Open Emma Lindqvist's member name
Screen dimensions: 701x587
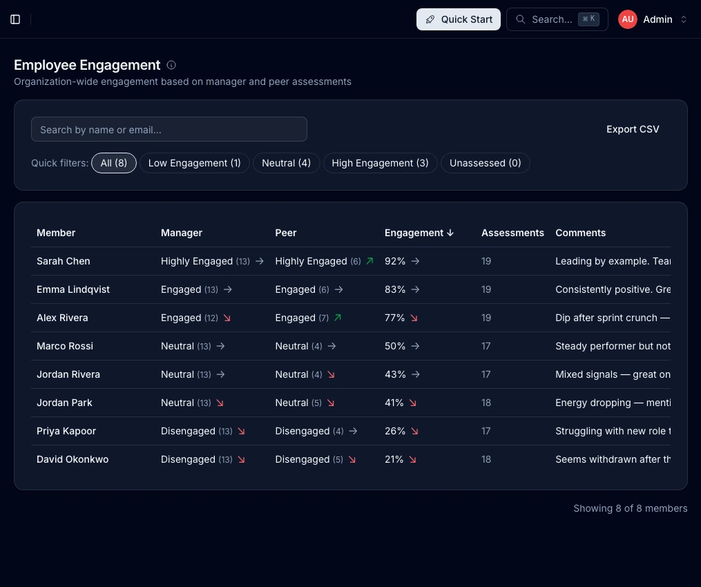73,289
